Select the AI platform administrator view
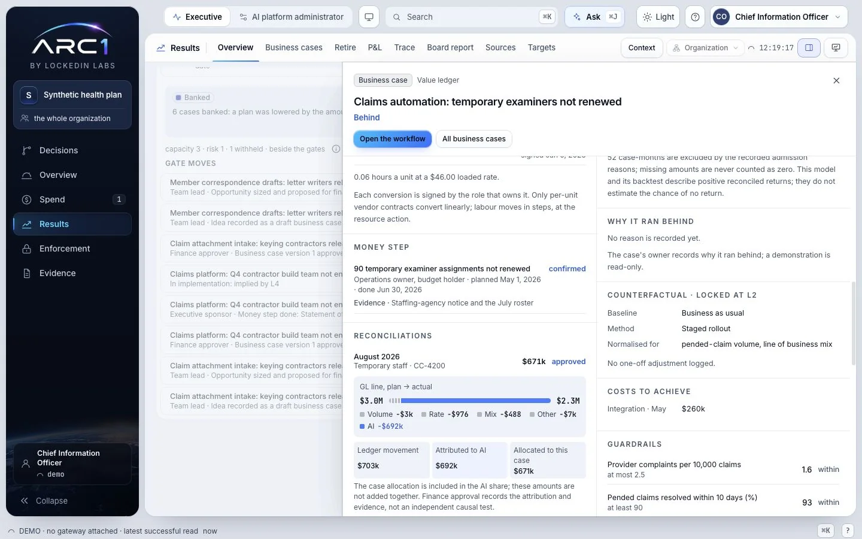Screen dimensions: 862x539 click(292, 17)
